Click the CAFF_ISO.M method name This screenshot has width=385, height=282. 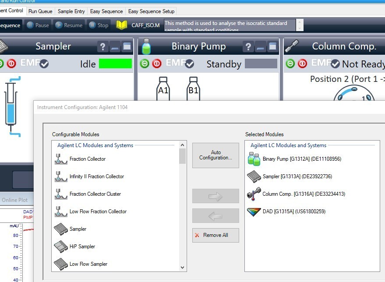[x=145, y=25]
